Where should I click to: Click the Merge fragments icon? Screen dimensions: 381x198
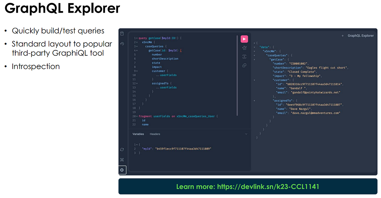click(244, 57)
